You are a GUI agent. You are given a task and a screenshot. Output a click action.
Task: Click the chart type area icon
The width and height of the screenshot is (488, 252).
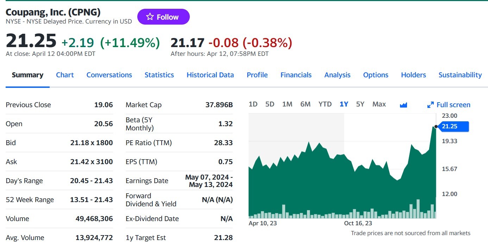(403, 105)
